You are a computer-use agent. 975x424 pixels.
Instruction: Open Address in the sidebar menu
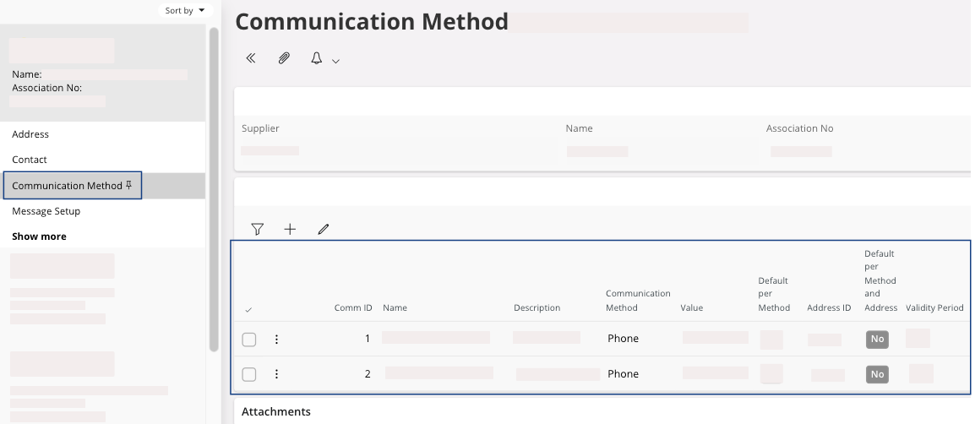30,134
